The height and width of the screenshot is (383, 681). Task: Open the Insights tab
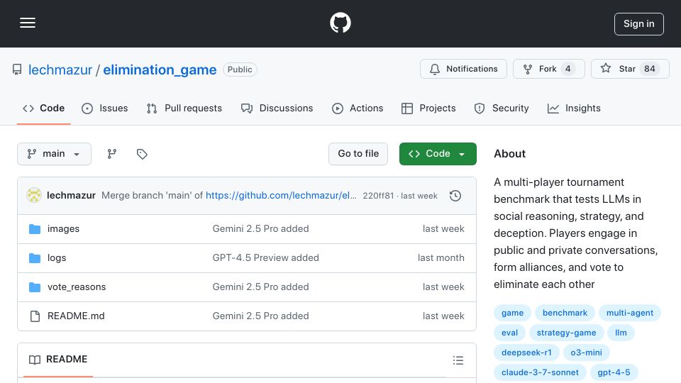pos(574,108)
